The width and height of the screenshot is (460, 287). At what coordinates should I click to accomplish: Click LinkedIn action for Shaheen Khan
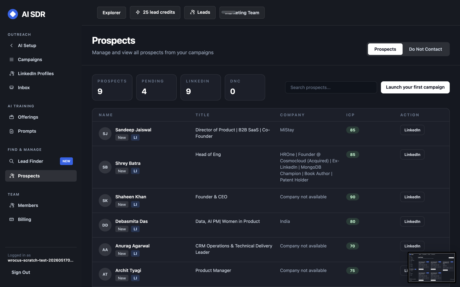tap(412, 197)
